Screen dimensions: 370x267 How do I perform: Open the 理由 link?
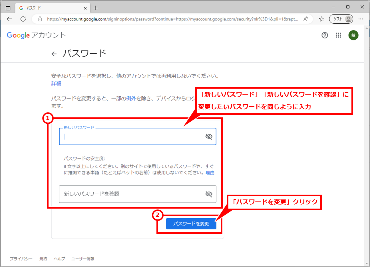pos(210,173)
